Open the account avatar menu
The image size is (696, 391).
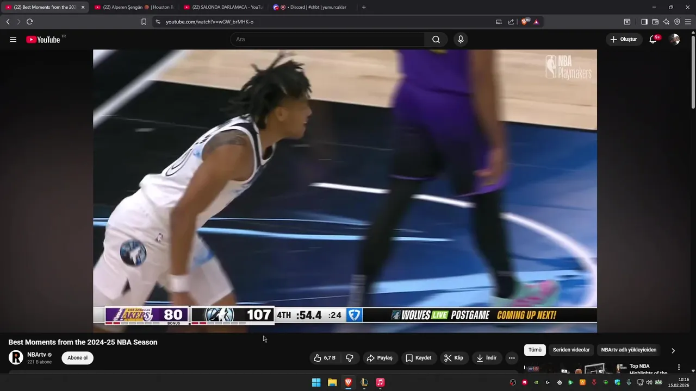click(675, 40)
